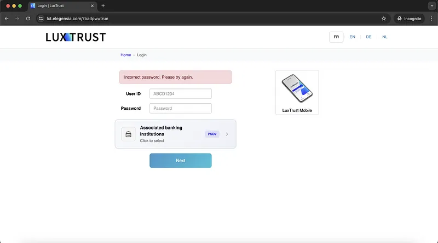This screenshot has height=243, width=438.
Task: Open the tab search dropdown arrow
Action: [x=432, y=5]
